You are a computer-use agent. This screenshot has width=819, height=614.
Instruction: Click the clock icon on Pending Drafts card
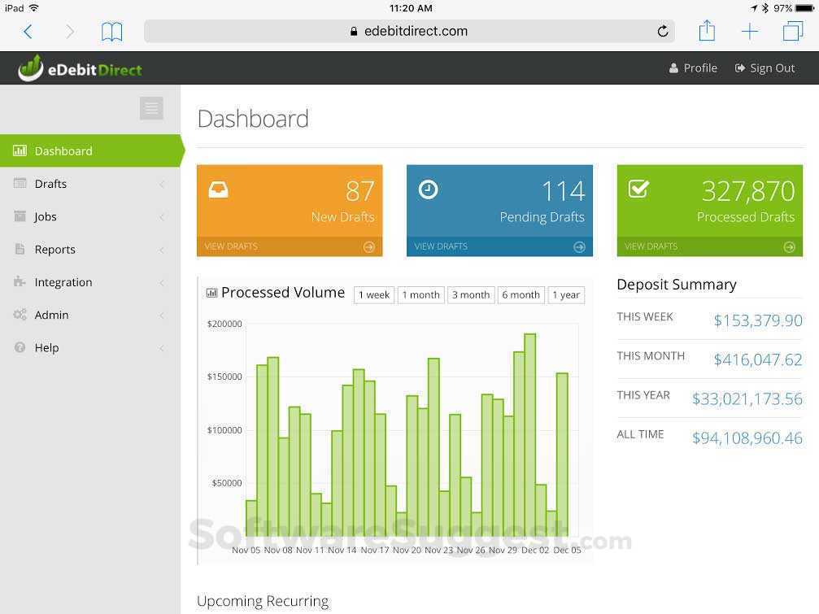[429, 190]
